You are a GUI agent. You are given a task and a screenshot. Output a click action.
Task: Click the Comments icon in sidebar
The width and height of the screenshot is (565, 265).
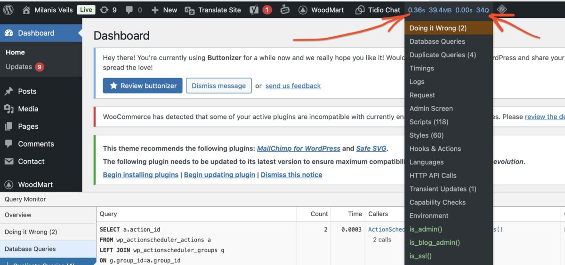[8, 144]
